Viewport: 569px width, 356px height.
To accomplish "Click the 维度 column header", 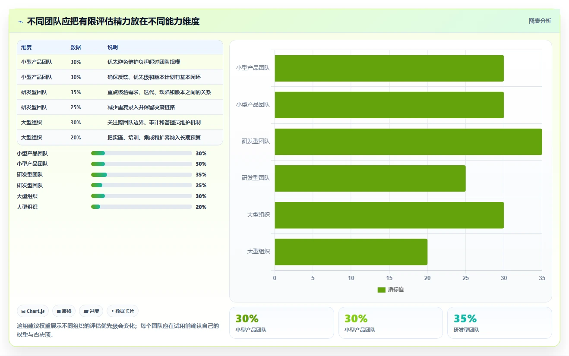I will point(26,47).
